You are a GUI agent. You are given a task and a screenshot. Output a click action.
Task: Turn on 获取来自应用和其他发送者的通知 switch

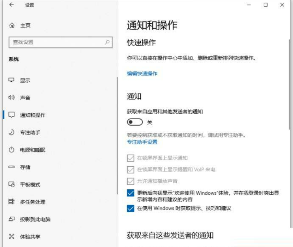(135, 122)
